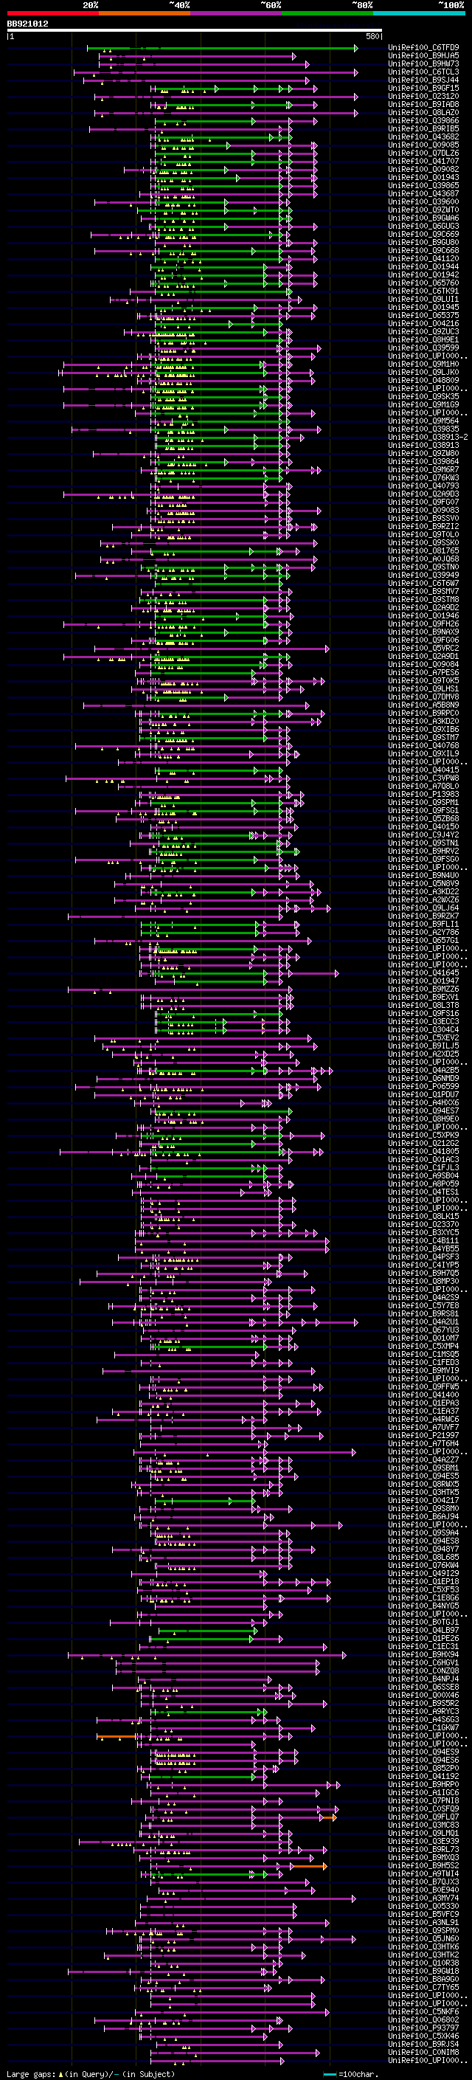Open hit UniRef100_Q9C669

point(423,234)
